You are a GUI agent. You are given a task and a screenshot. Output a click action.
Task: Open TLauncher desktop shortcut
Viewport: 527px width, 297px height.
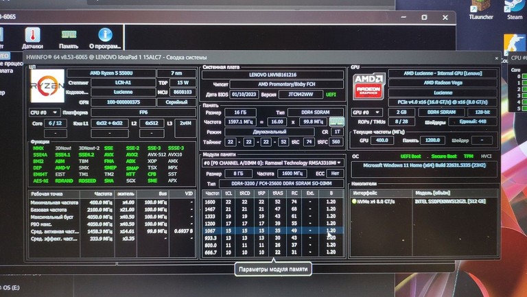[x=480, y=10]
